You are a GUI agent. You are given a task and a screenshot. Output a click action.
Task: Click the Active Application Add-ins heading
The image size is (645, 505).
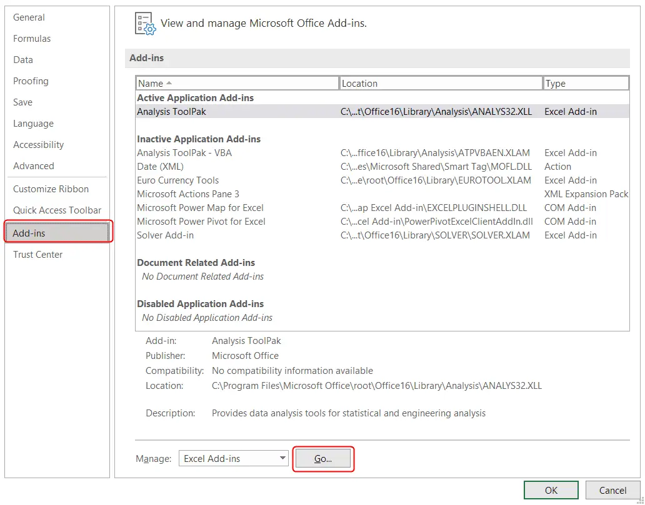click(196, 98)
